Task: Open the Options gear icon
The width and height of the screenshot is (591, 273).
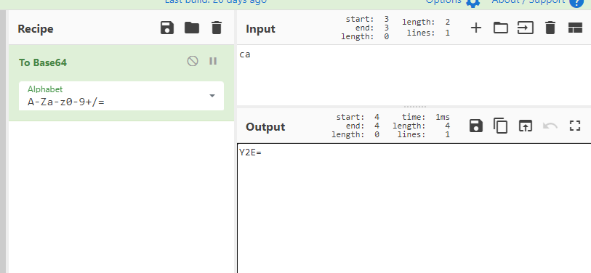Action: click(473, 2)
